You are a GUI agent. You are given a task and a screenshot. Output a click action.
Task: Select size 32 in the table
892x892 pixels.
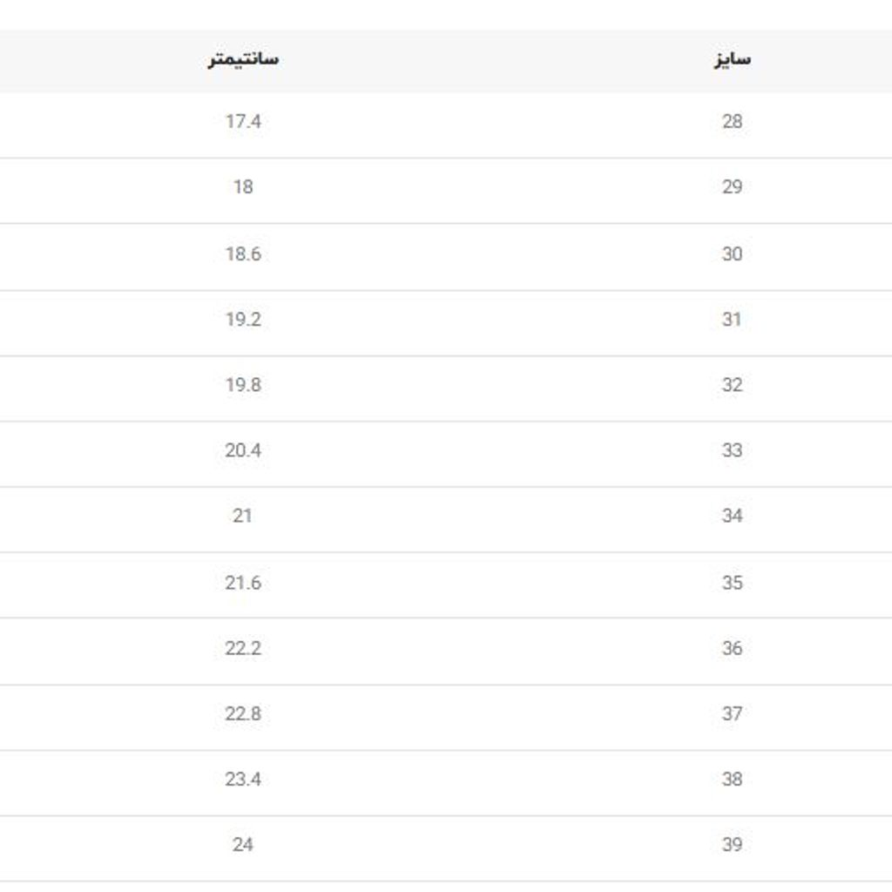732,385
